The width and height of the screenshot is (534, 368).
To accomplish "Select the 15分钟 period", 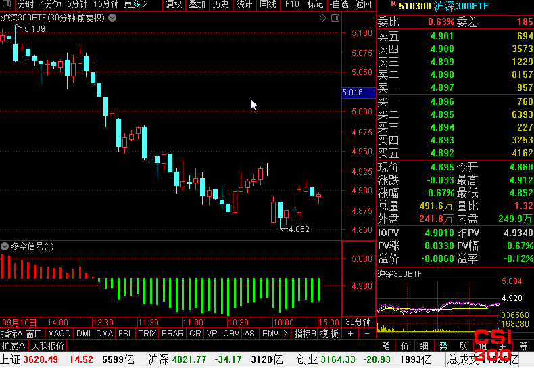I will click(x=106, y=5).
